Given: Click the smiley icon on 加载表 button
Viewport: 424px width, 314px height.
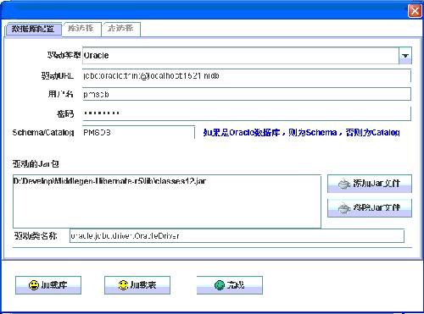Looking at the screenshot, I should [123, 285].
